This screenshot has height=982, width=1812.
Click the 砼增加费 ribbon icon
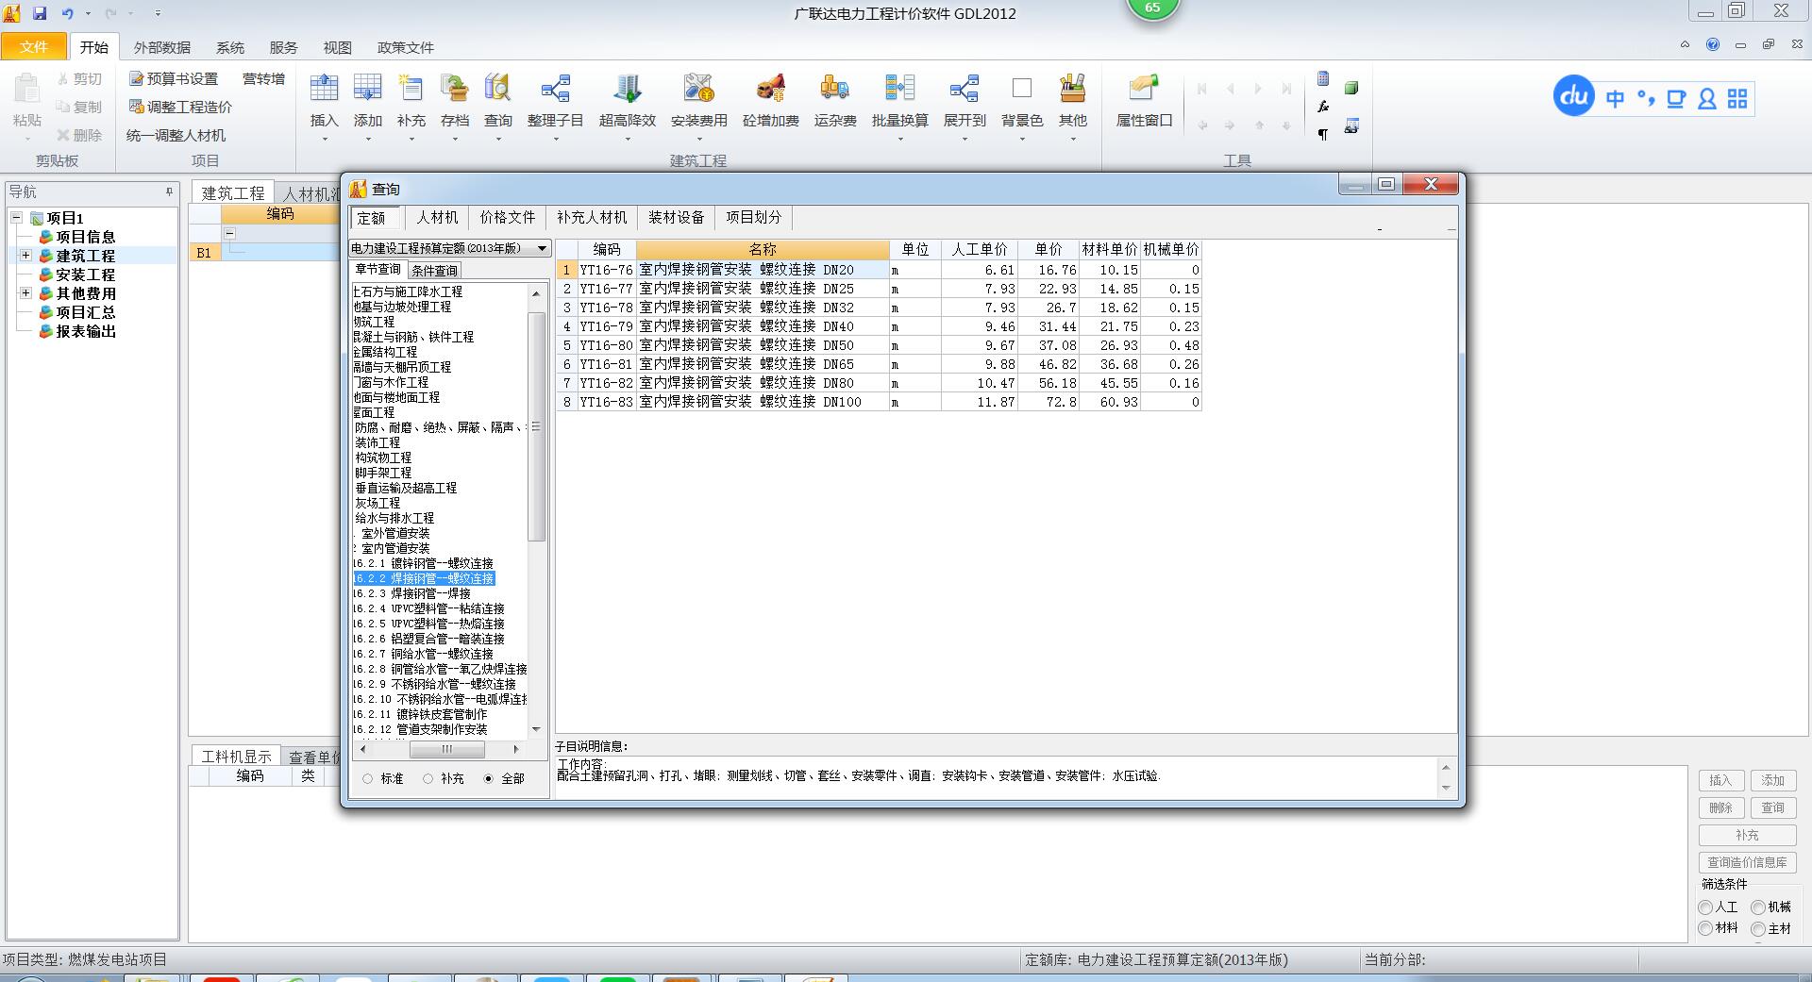[x=770, y=89]
